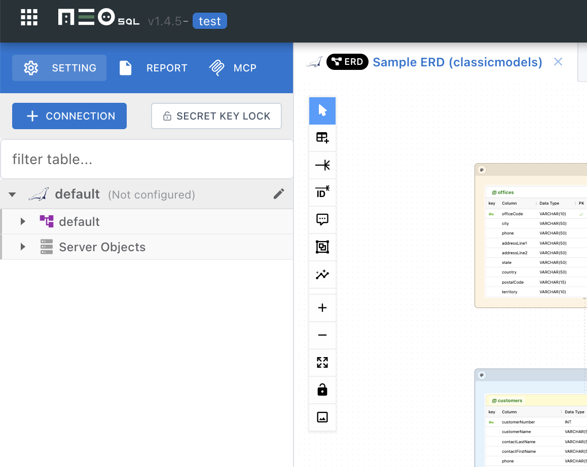Open the apps grid menu

[x=29, y=18]
